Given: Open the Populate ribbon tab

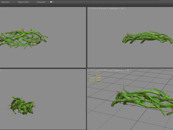Looking at the screenshot, I should coord(41,2).
